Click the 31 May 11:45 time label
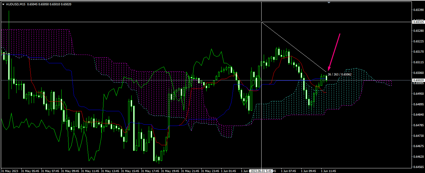 (x=90, y=171)
